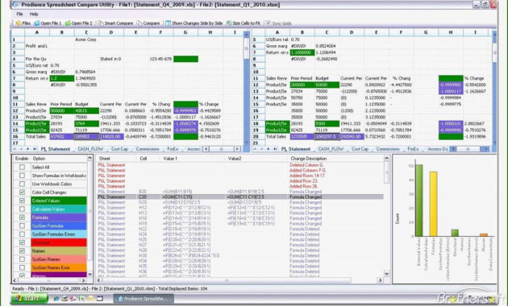The image size is (508, 306).
Task: Click the green Entered Values color swatch
Action: coord(59,201)
